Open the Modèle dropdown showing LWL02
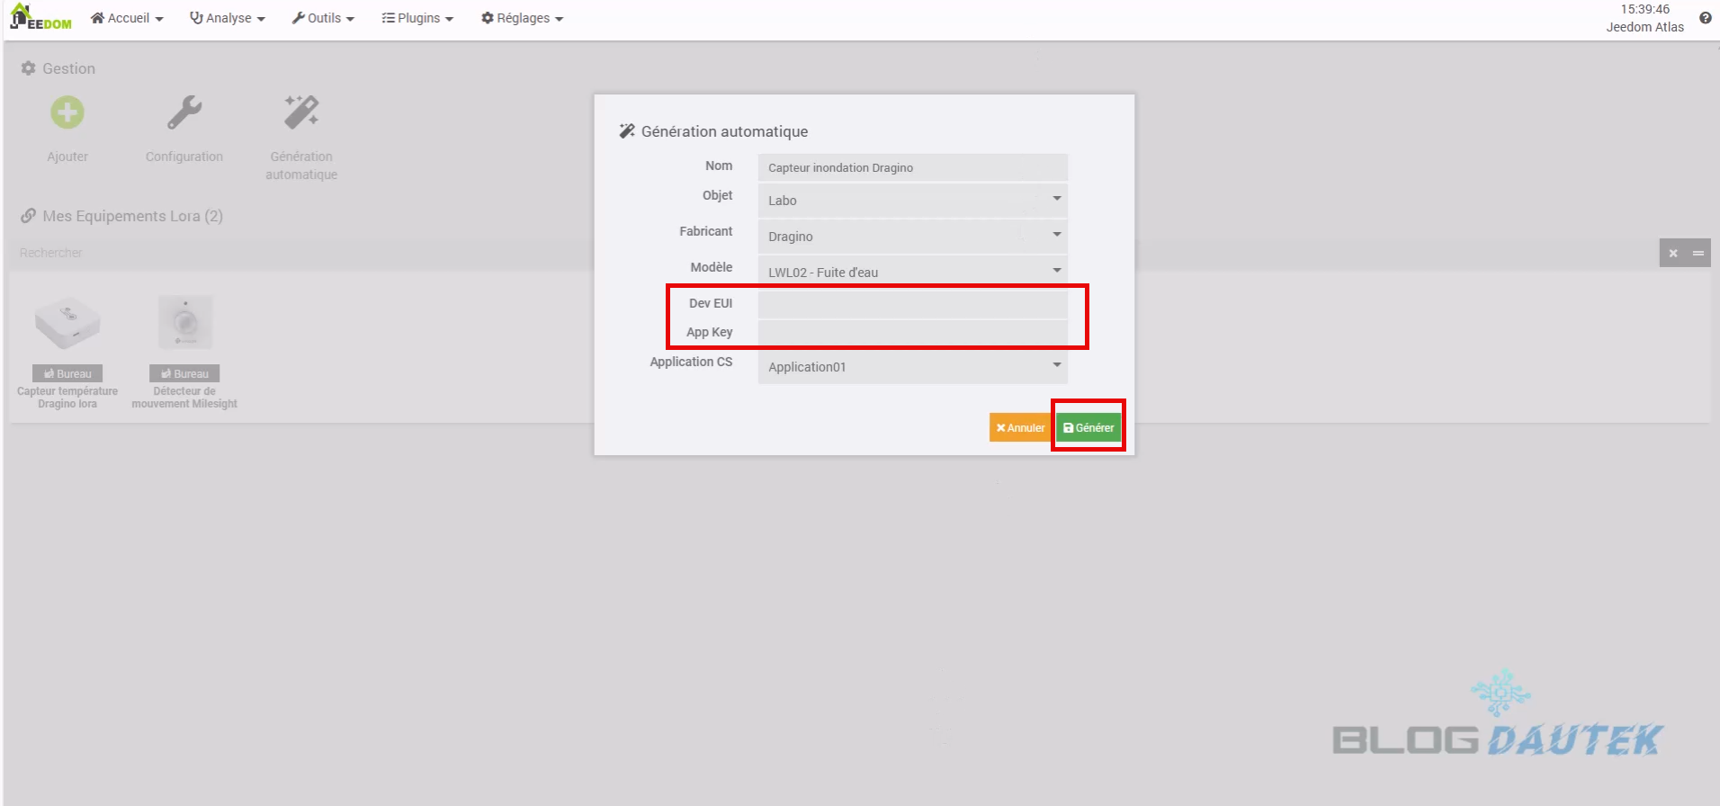The height and width of the screenshot is (806, 1720). coord(912,272)
